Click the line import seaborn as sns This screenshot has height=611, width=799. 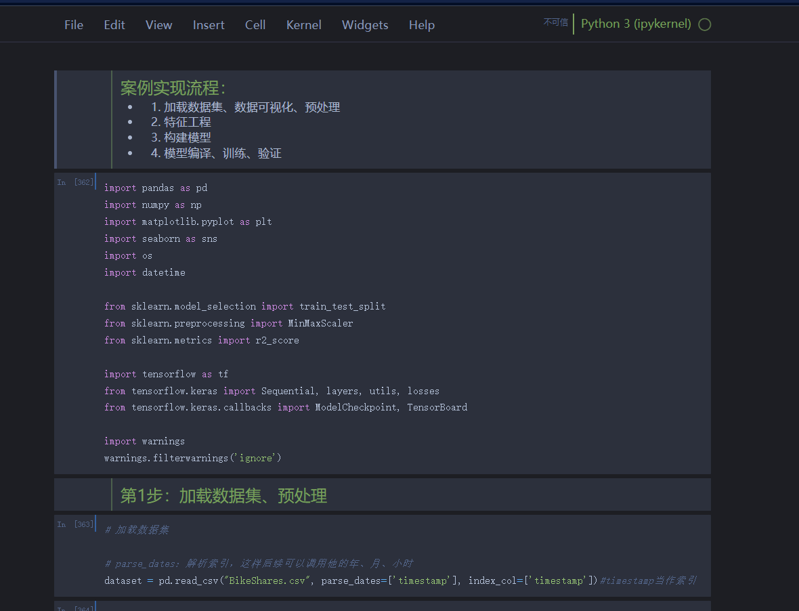pyautogui.click(x=160, y=238)
